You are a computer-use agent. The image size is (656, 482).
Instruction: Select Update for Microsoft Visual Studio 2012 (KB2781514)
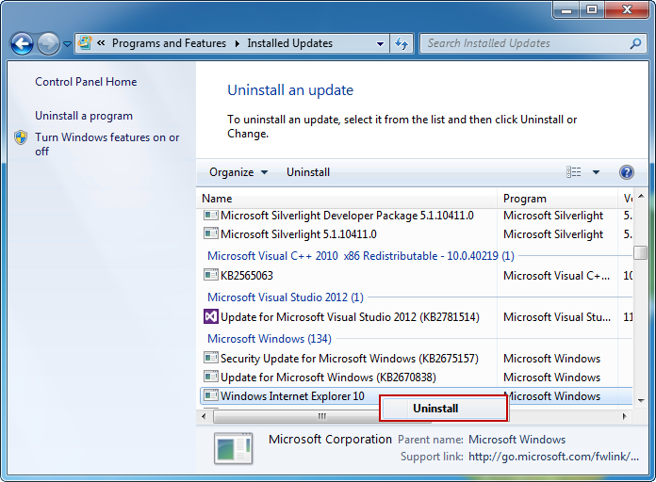350,317
